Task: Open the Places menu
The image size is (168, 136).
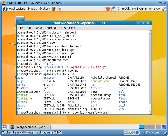Action: click(32, 9)
